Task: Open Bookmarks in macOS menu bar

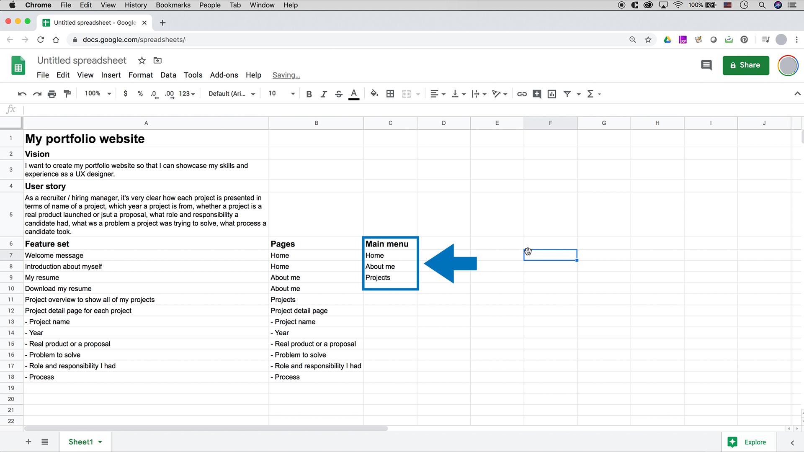Action: pyautogui.click(x=173, y=5)
